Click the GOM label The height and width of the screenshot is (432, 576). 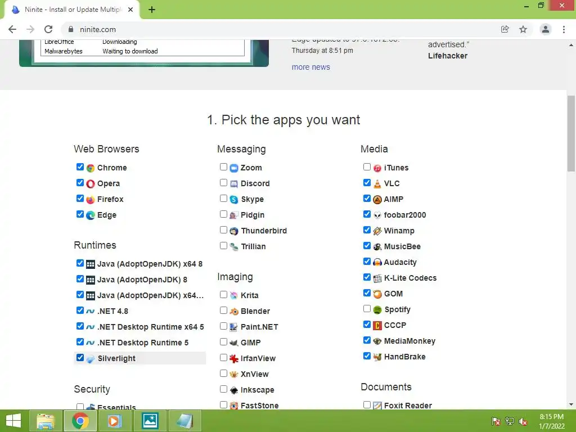pos(393,294)
